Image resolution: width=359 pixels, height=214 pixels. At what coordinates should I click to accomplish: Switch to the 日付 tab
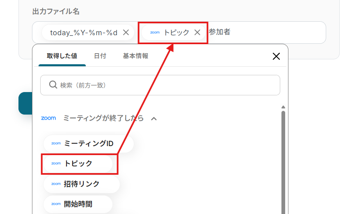point(100,56)
